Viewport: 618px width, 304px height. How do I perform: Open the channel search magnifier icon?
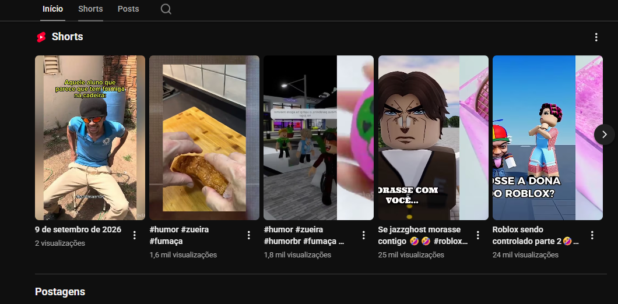[166, 9]
